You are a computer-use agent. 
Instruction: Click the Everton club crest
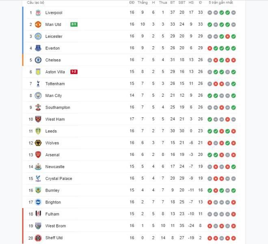tap(38, 48)
